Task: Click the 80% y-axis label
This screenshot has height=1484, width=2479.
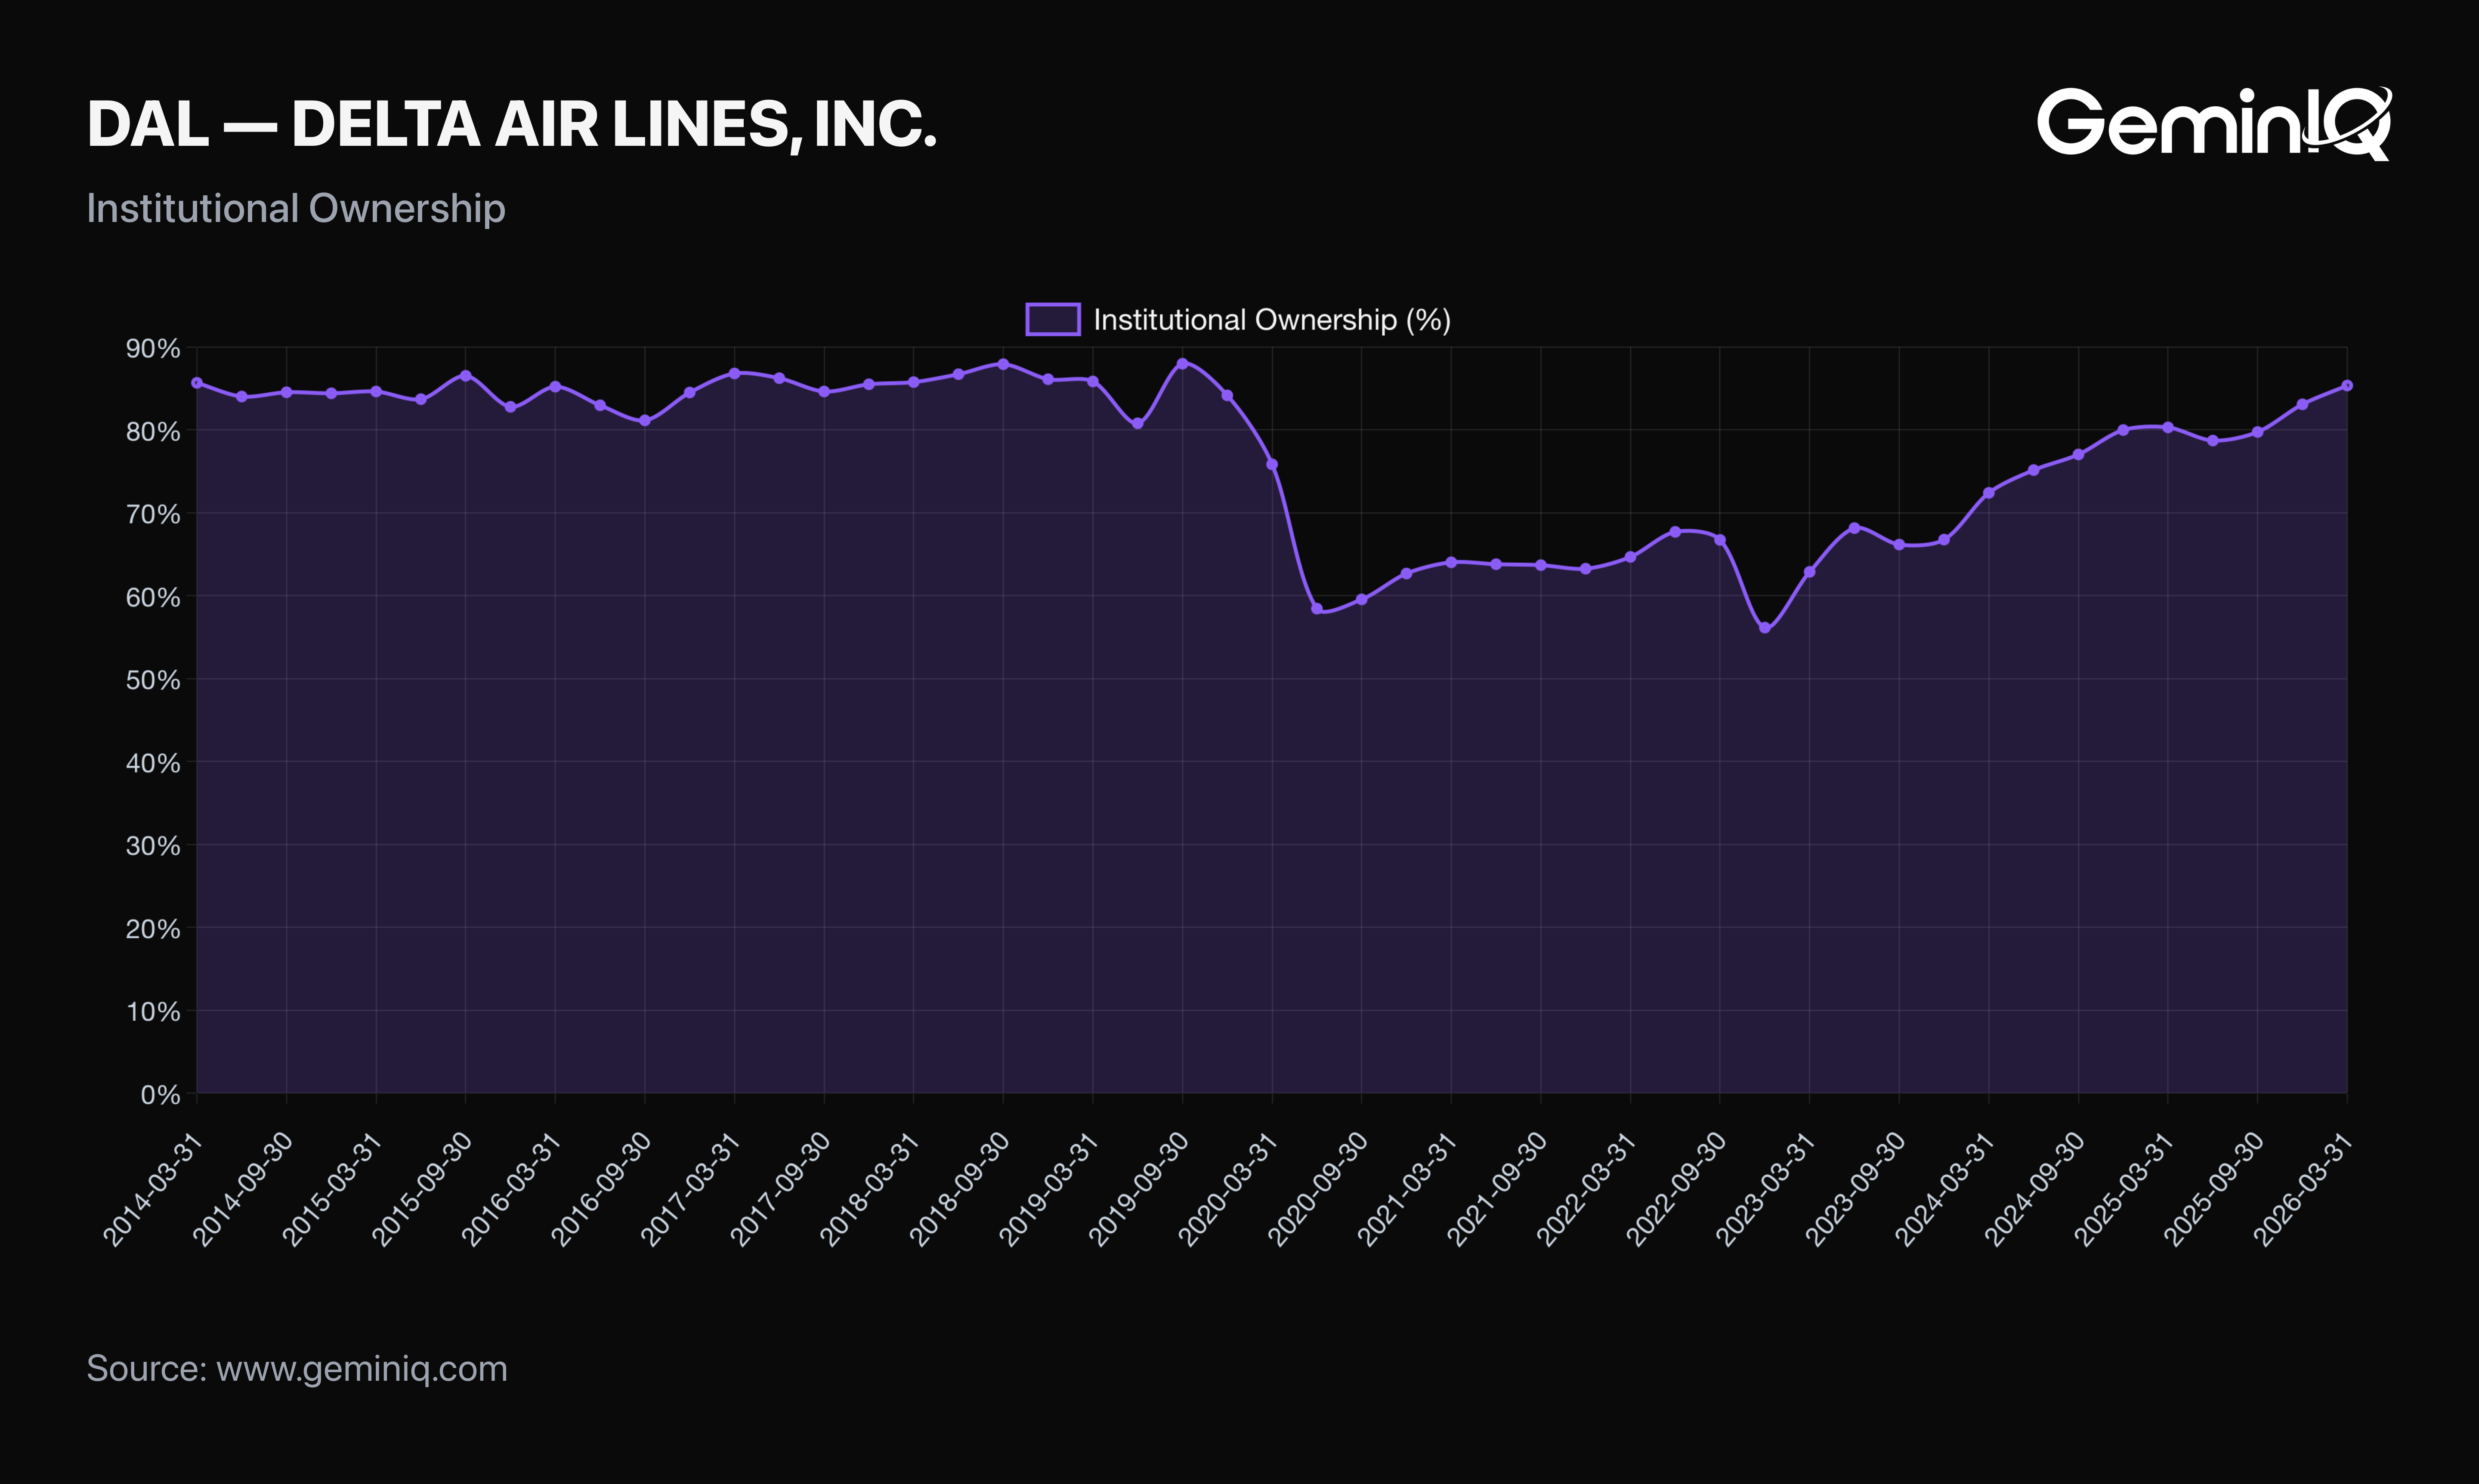Action: click(153, 431)
